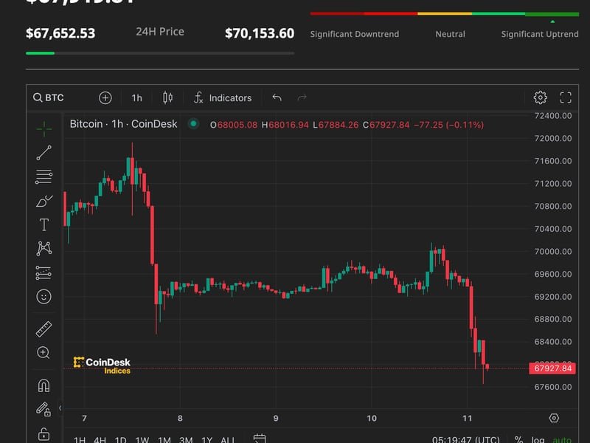590x443 pixels.
Task: Toggle auto scale on price axis
Action: [562, 440]
